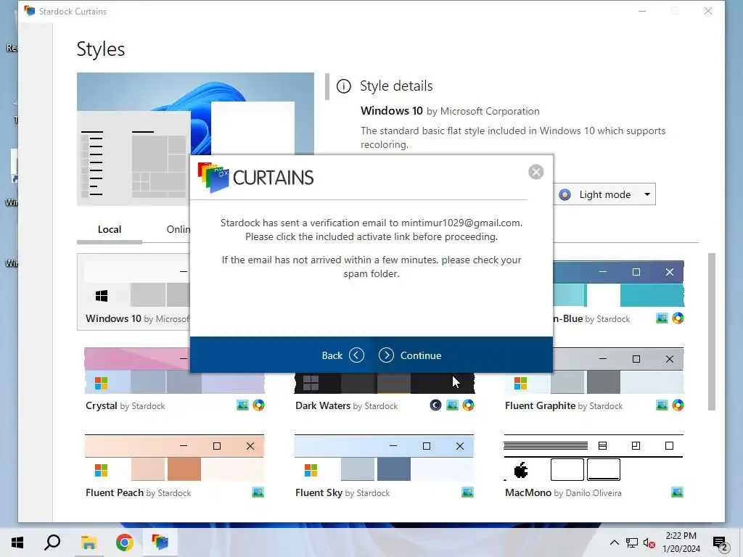
Task: Select the Fluent Sky style thumbnail
Action: point(384,458)
